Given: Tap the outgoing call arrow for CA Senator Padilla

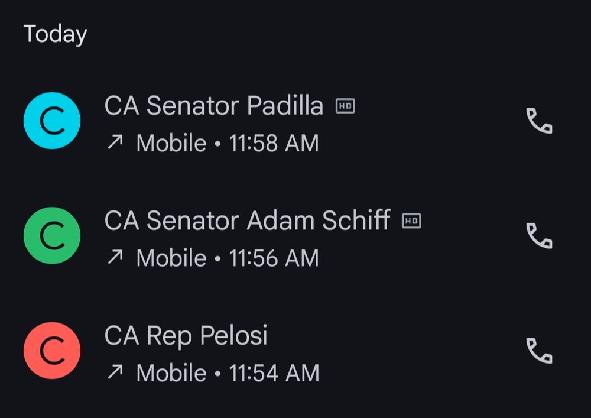Looking at the screenshot, I should tap(116, 142).
